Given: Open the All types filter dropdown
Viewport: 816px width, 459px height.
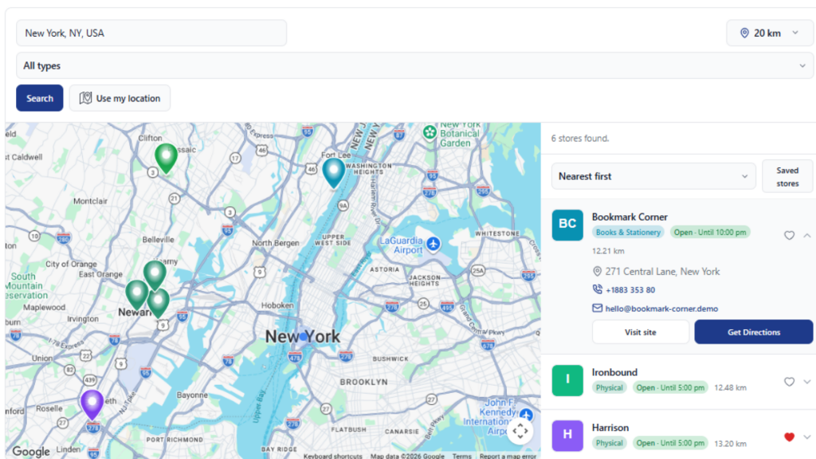Looking at the screenshot, I should [x=414, y=65].
